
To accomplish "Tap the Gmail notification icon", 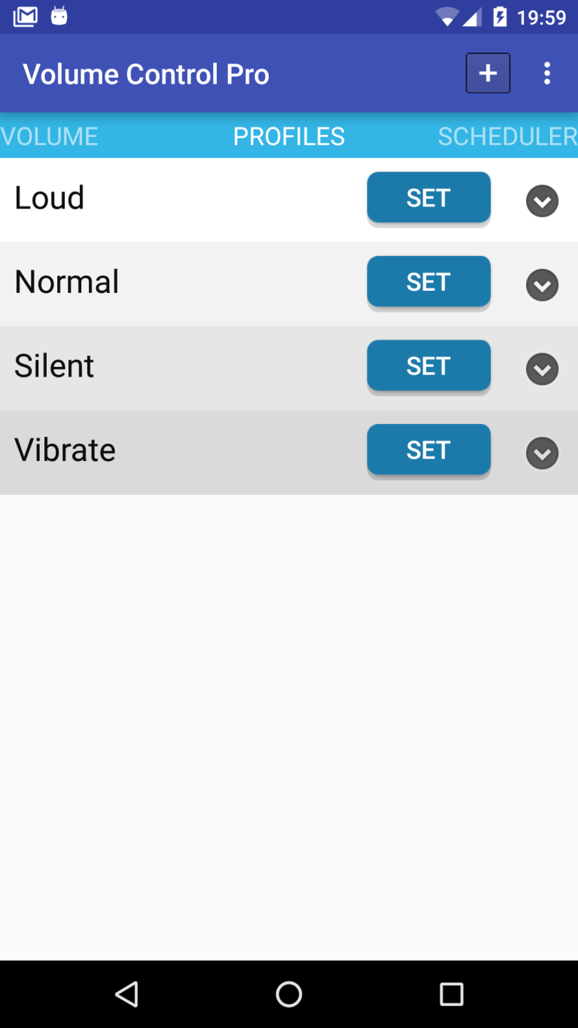I will click(x=26, y=17).
